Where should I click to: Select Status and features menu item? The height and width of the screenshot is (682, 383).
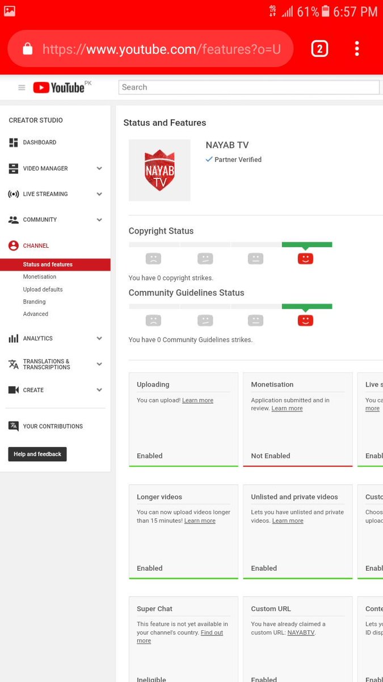pyautogui.click(x=55, y=264)
